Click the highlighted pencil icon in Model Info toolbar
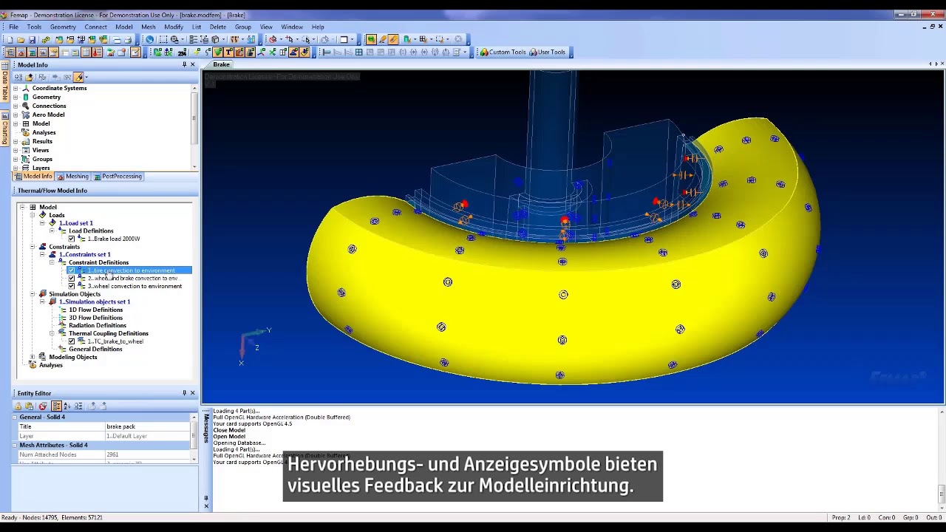 coord(78,77)
